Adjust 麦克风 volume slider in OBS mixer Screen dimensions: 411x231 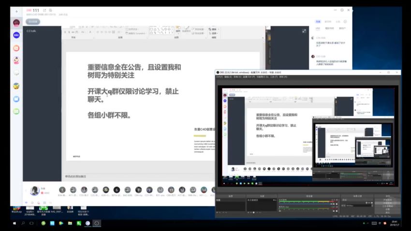pos(306,211)
